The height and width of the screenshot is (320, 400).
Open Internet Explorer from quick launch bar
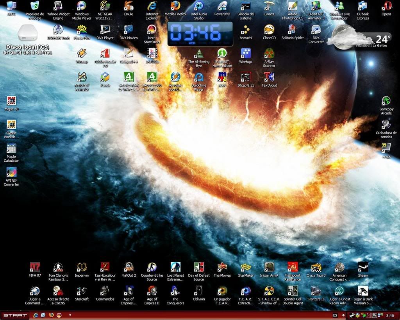(x=36, y=315)
